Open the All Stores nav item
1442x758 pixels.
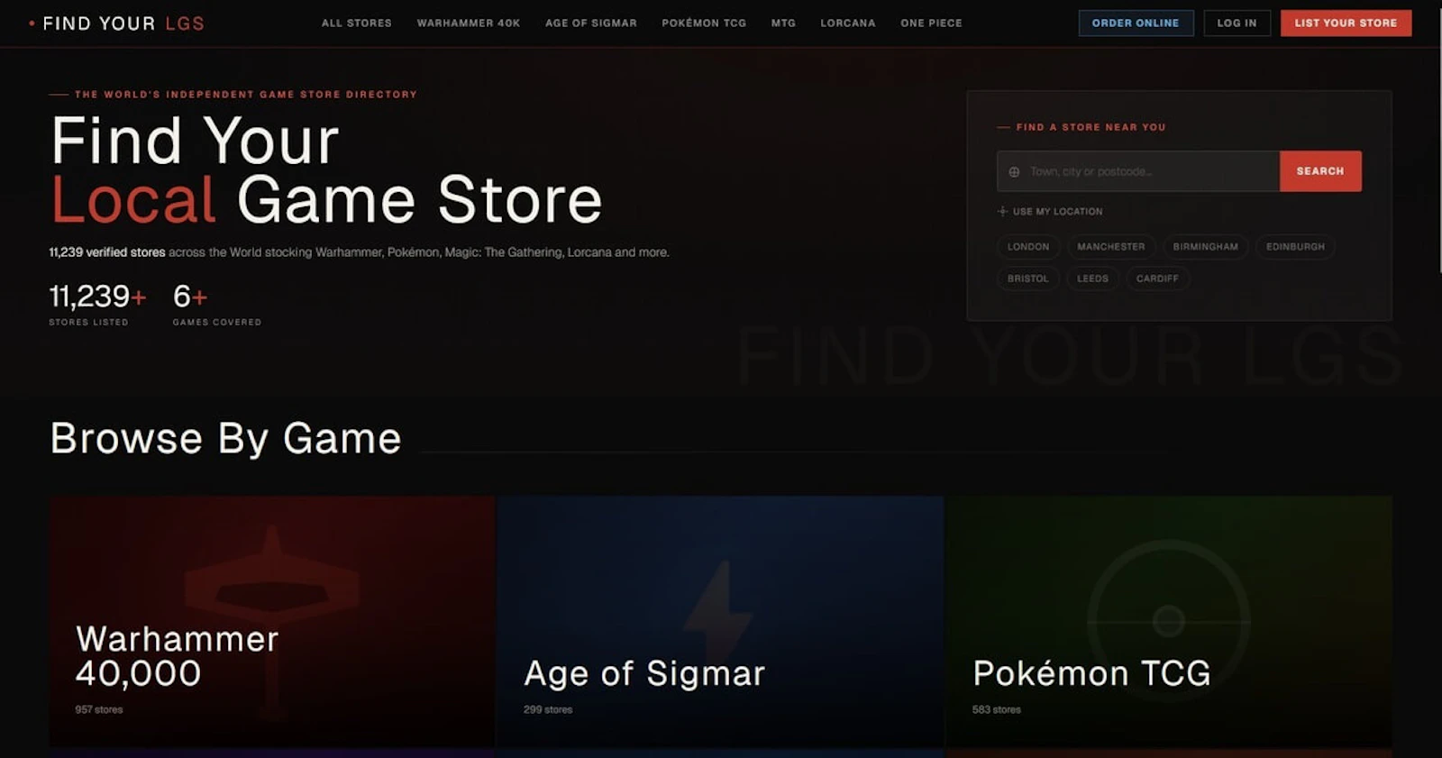(x=357, y=23)
